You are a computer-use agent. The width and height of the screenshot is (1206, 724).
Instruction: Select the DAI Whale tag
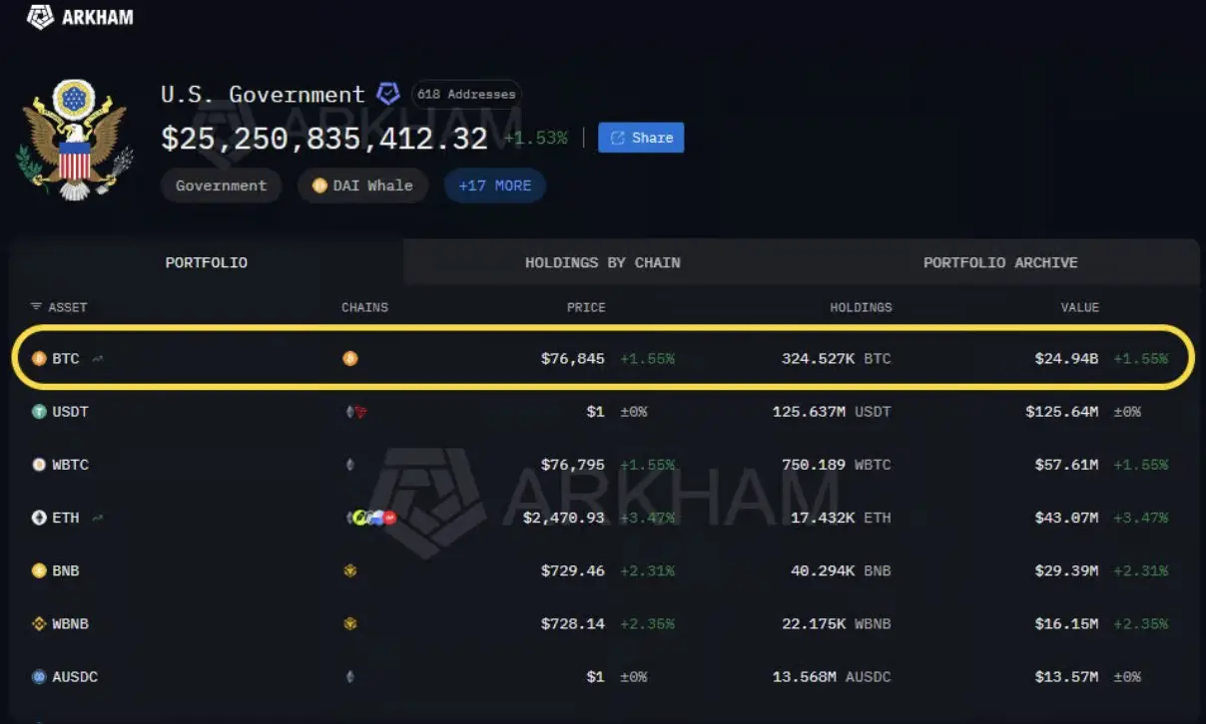(x=362, y=185)
